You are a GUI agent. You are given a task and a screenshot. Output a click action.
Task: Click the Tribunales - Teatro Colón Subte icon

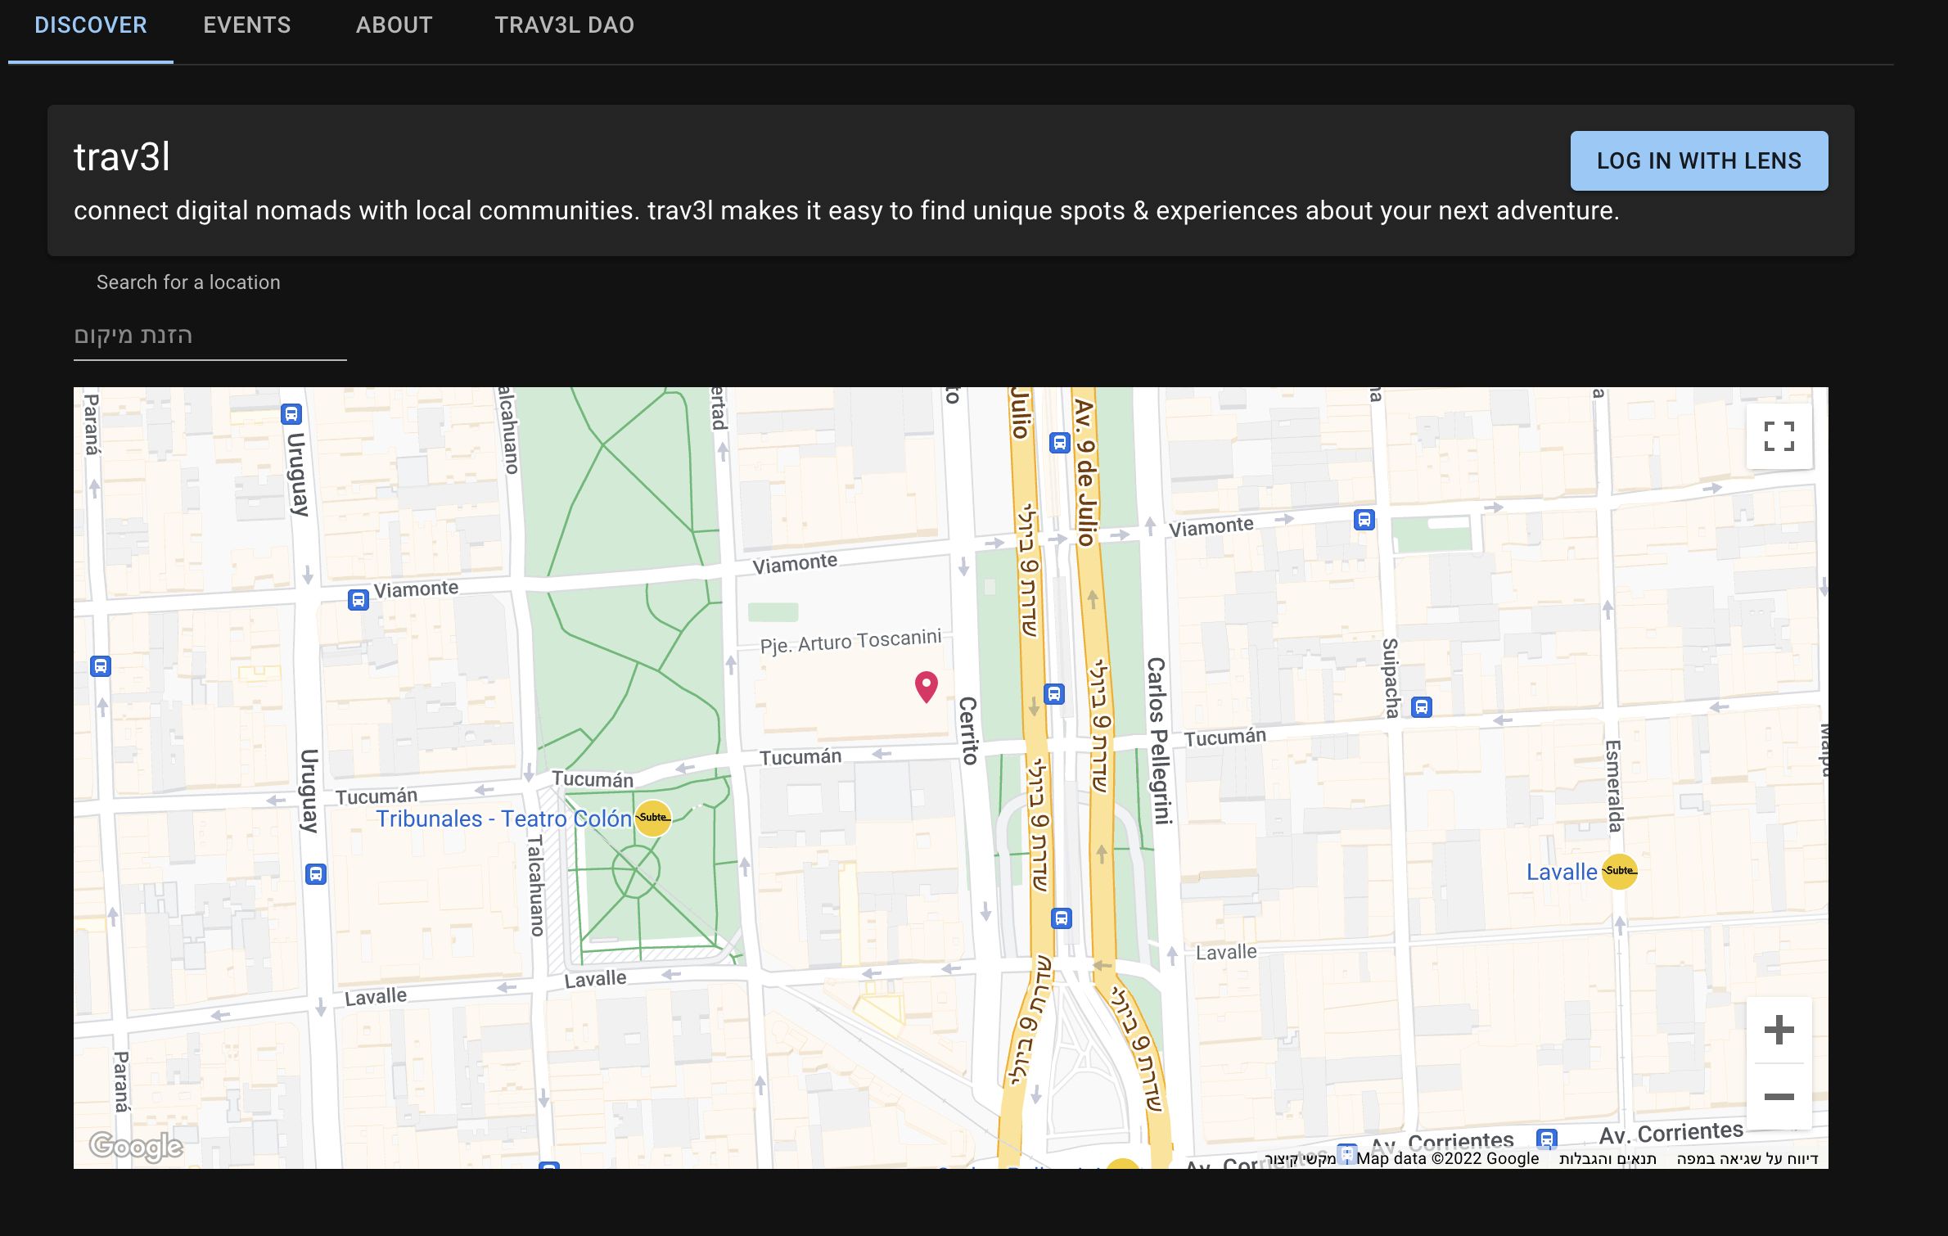(x=653, y=818)
